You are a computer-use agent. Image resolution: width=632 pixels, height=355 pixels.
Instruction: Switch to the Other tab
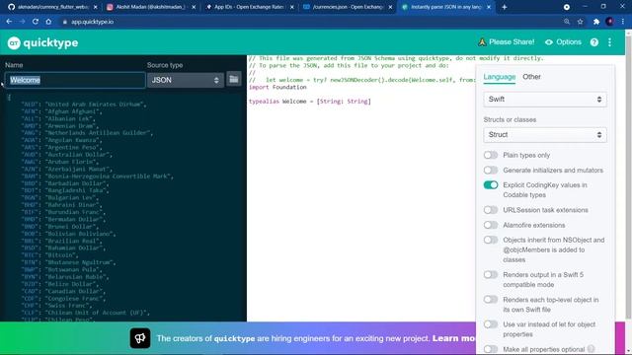(531, 77)
